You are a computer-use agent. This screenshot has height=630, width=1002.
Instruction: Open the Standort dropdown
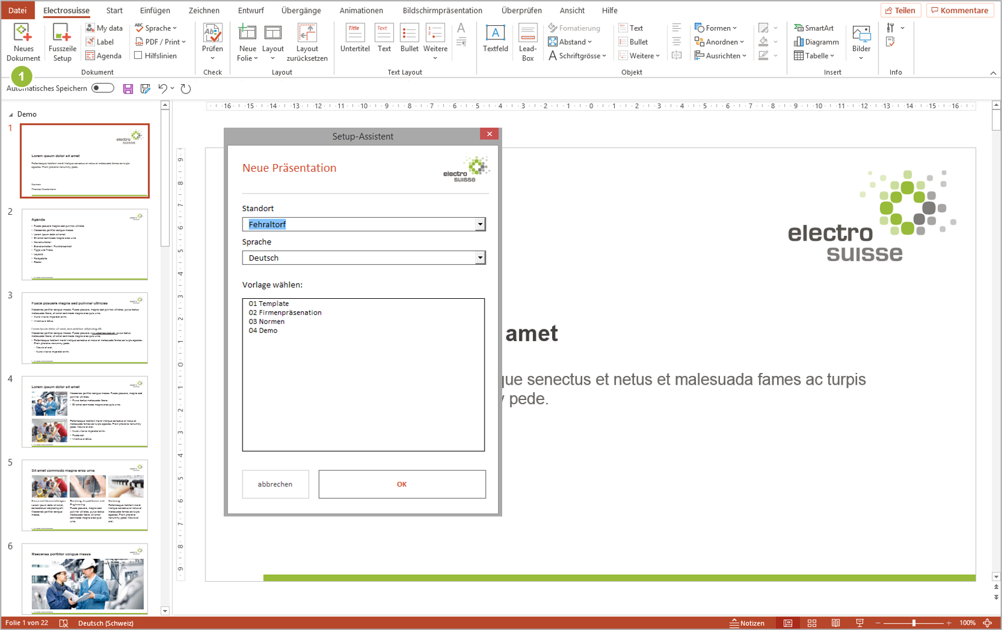click(x=480, y=224)
